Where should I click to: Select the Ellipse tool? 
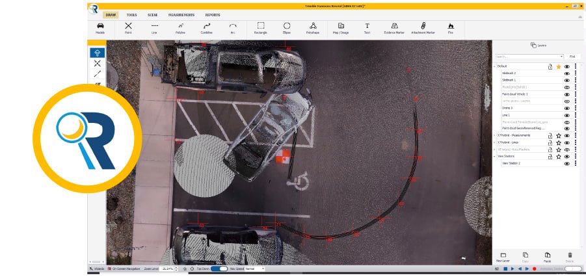coord(287,29)
